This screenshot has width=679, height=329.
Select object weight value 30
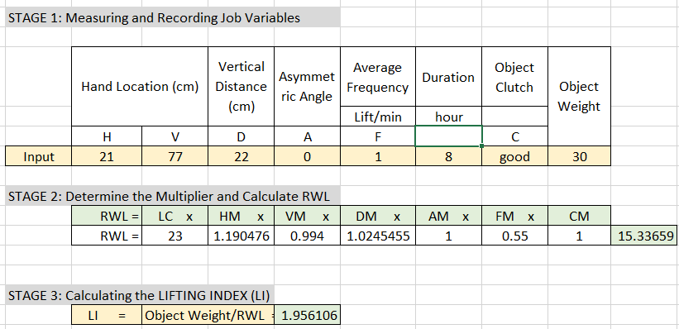pos(579,156)
